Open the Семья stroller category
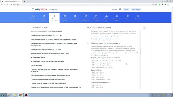 (x=75, y=17)
